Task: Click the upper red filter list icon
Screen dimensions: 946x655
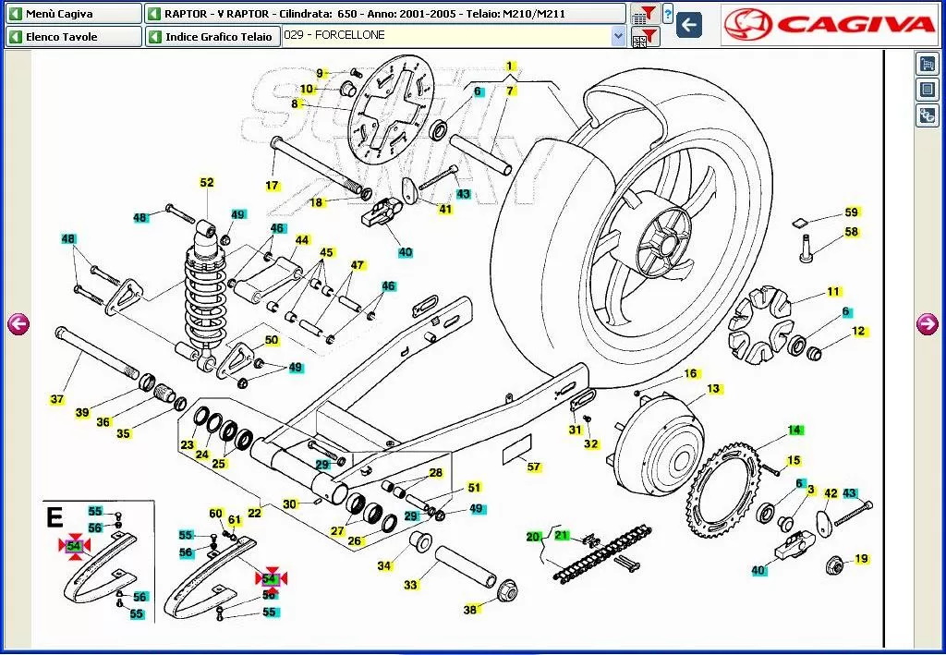Action: (x=644, y=14)
